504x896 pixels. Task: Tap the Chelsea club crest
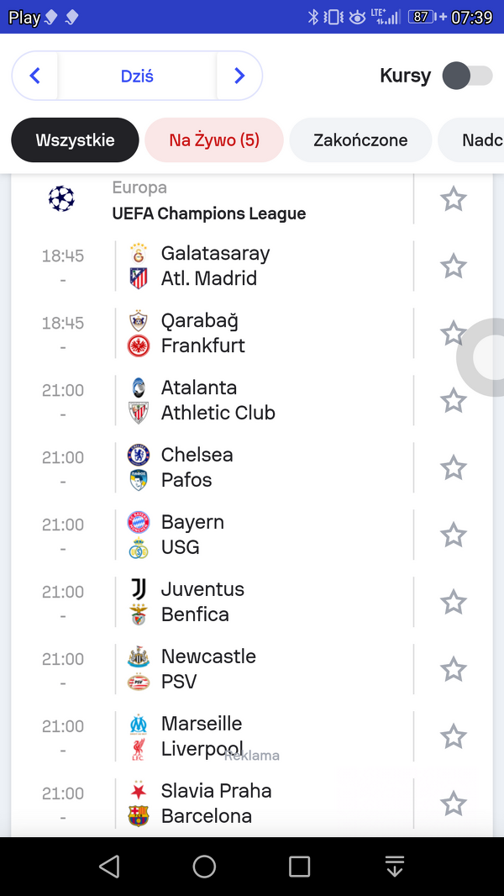(x=139, y=455)
